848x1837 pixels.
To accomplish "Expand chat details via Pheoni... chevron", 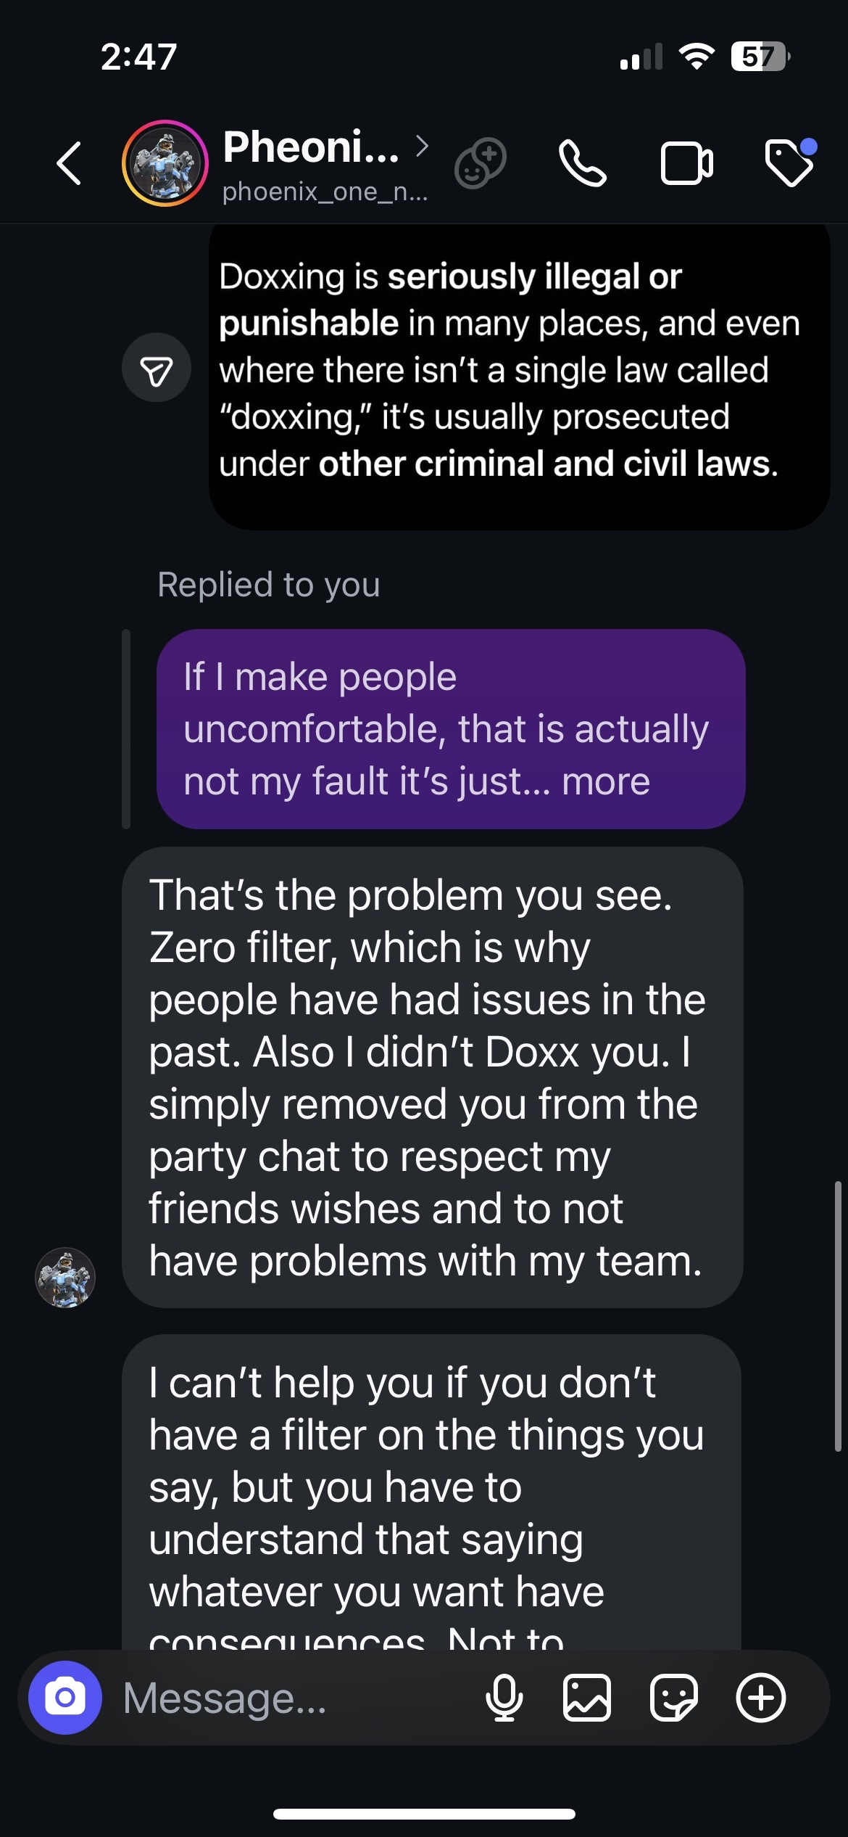I will tap(423, 147).
